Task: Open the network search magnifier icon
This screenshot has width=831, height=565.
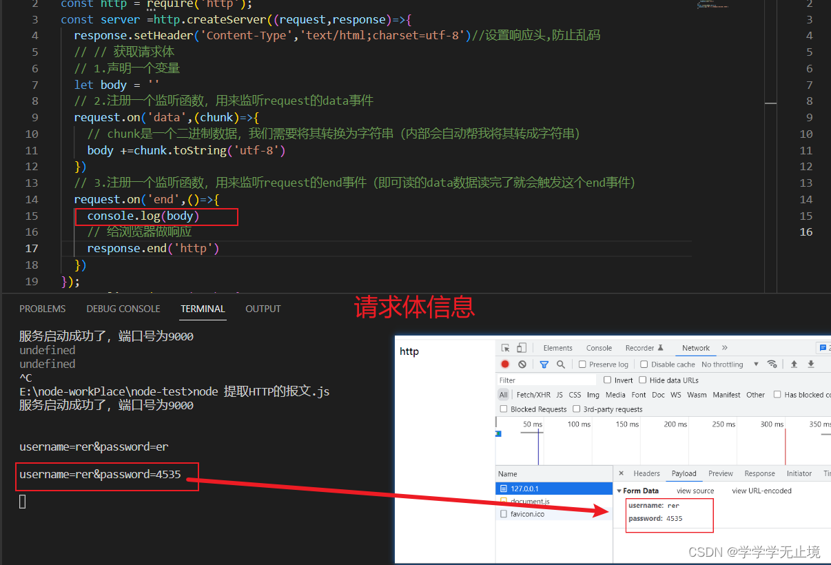Action: pos(561,364)
